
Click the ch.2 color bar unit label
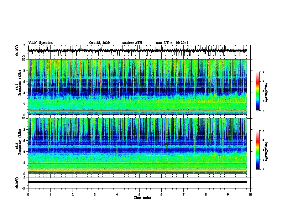267,151
